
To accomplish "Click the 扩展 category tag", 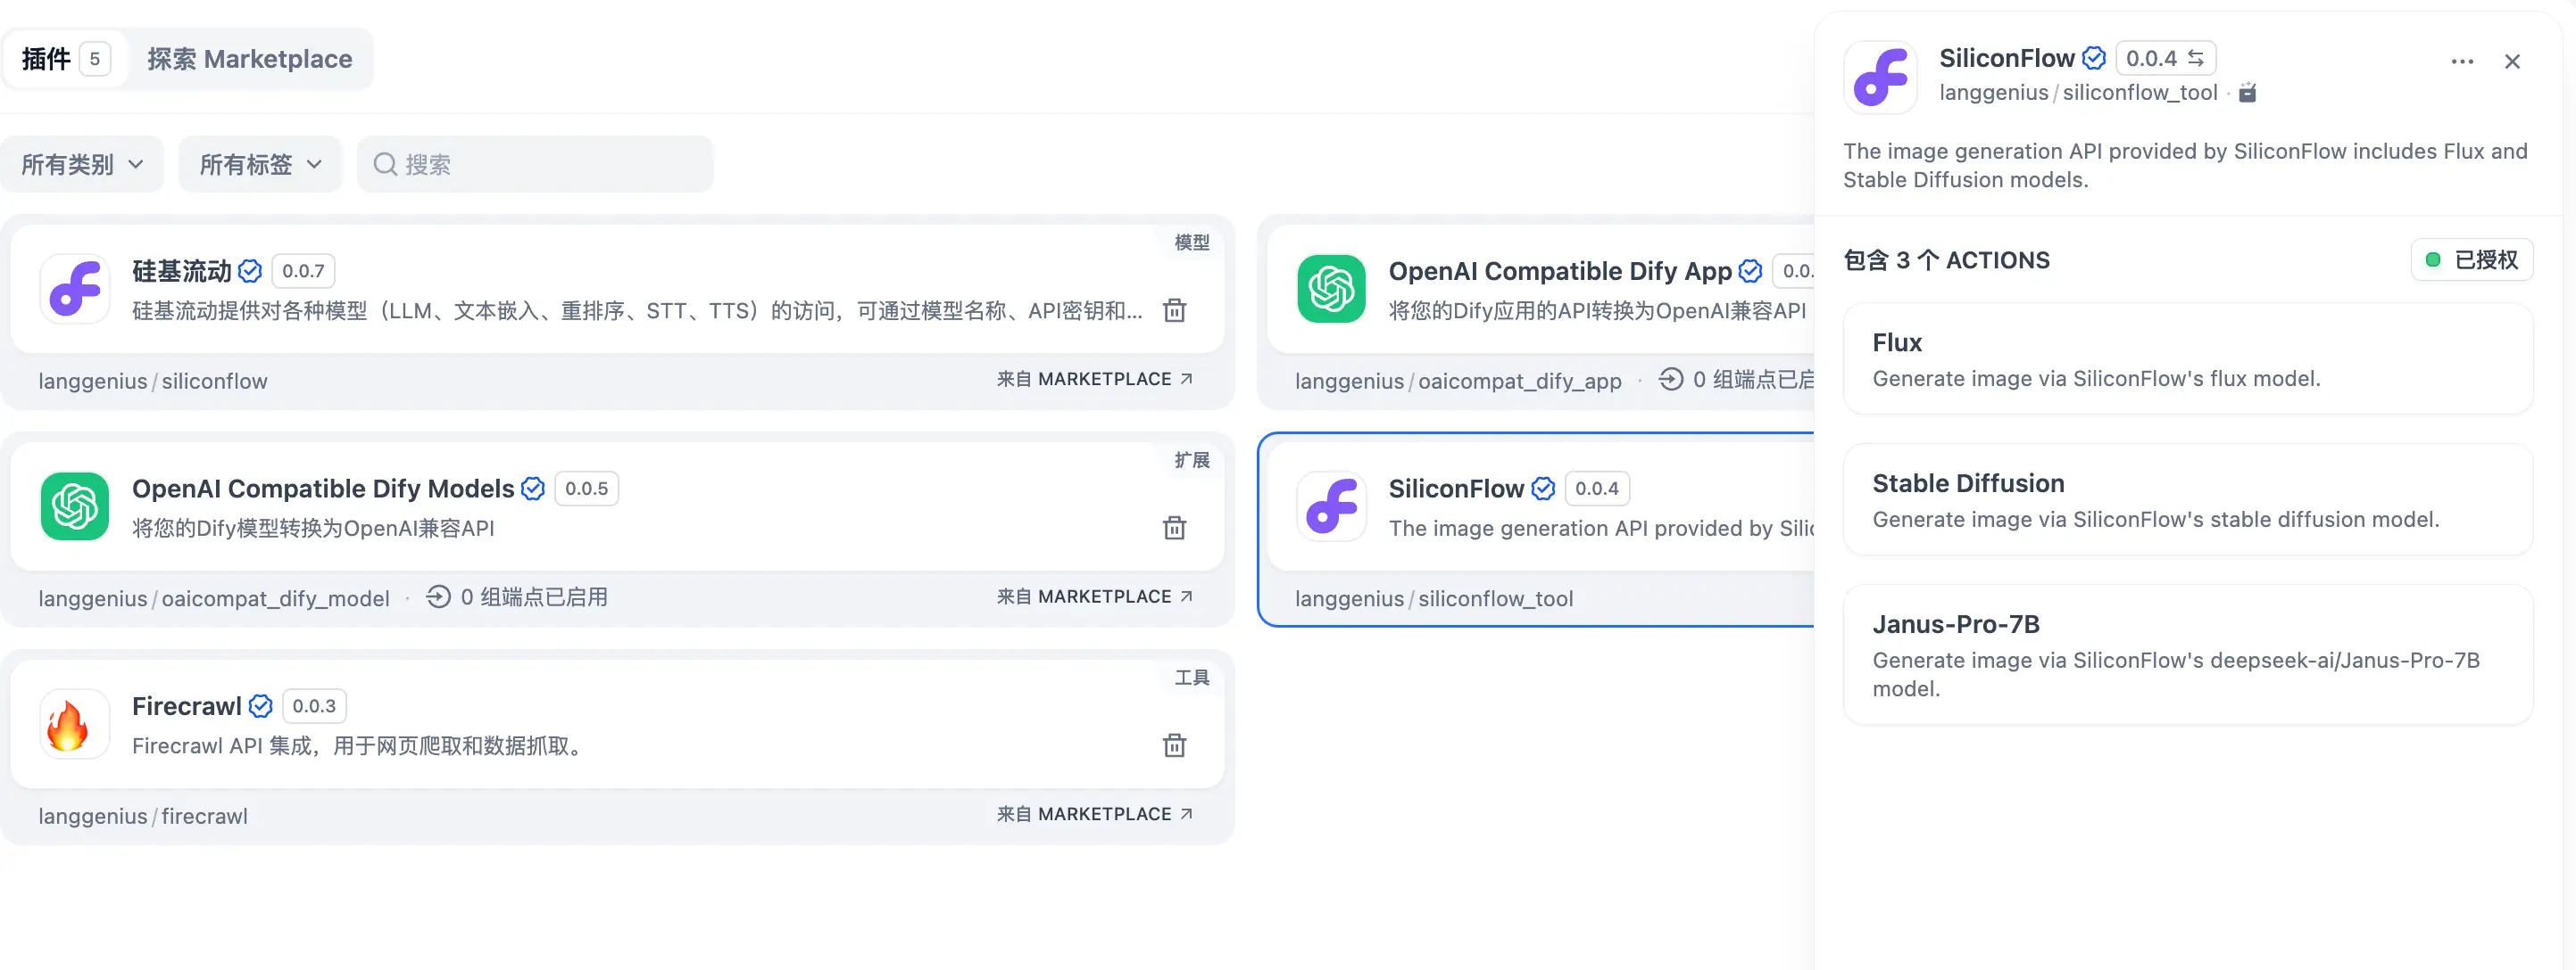I will (1191, 459).
